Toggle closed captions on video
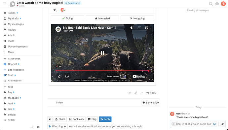 pos(139,28)
